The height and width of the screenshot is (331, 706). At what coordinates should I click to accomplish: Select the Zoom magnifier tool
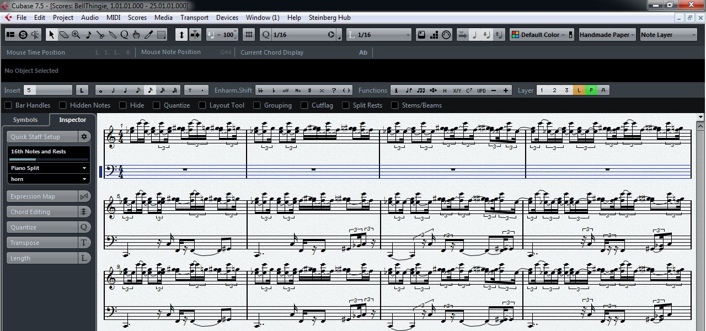76,35
